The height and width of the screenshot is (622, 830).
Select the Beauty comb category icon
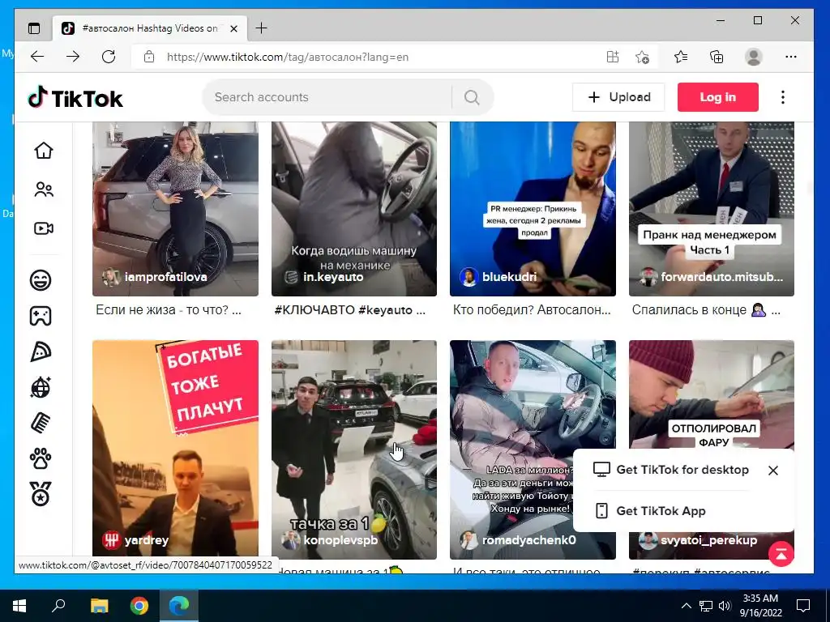pyautogui.click(x=41, y=423)
